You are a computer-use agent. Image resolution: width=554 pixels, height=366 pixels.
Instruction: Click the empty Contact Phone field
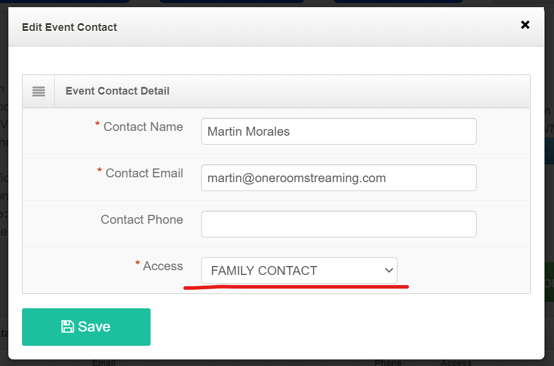[x=338, y=224]
